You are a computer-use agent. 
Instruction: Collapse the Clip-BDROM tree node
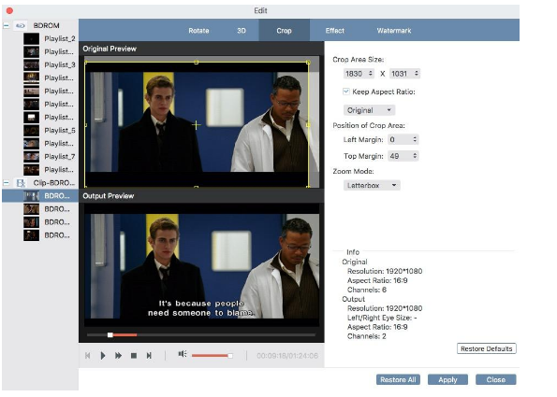tap(6, 183)
